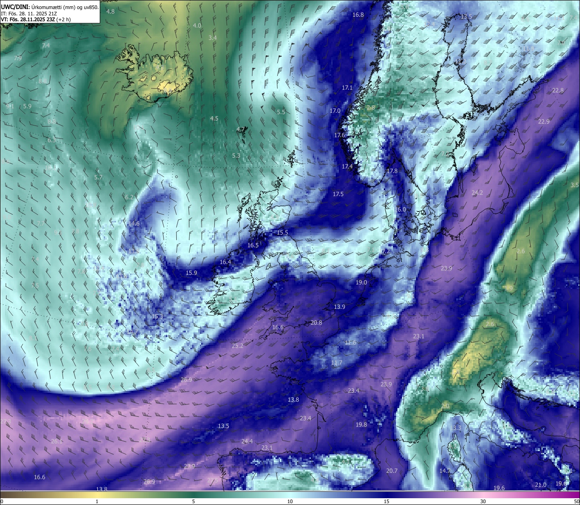Click the value 3.4 northeast of Iceland

(x=213, y=38)
